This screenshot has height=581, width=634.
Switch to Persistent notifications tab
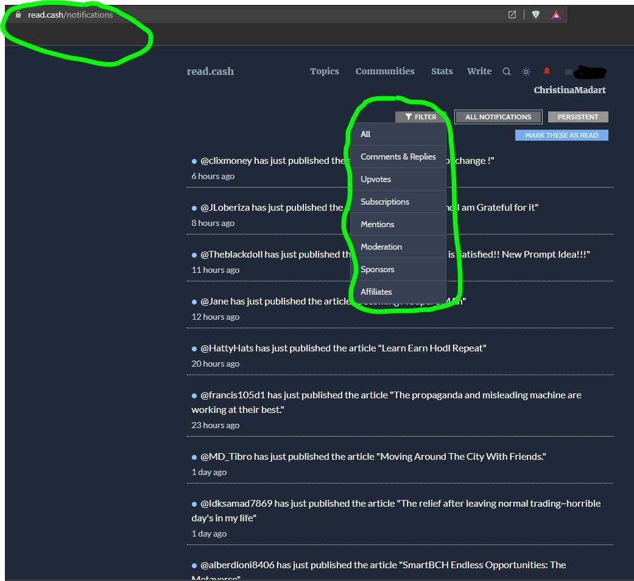[x=578, y=117]
